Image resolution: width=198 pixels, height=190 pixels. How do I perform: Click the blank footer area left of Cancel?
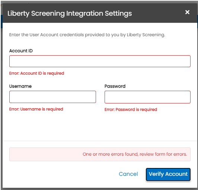click(61, 174)
